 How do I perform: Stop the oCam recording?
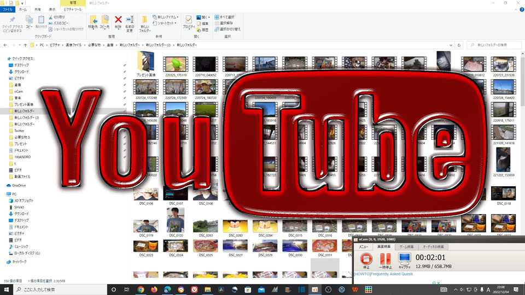[x=366, y=261]
